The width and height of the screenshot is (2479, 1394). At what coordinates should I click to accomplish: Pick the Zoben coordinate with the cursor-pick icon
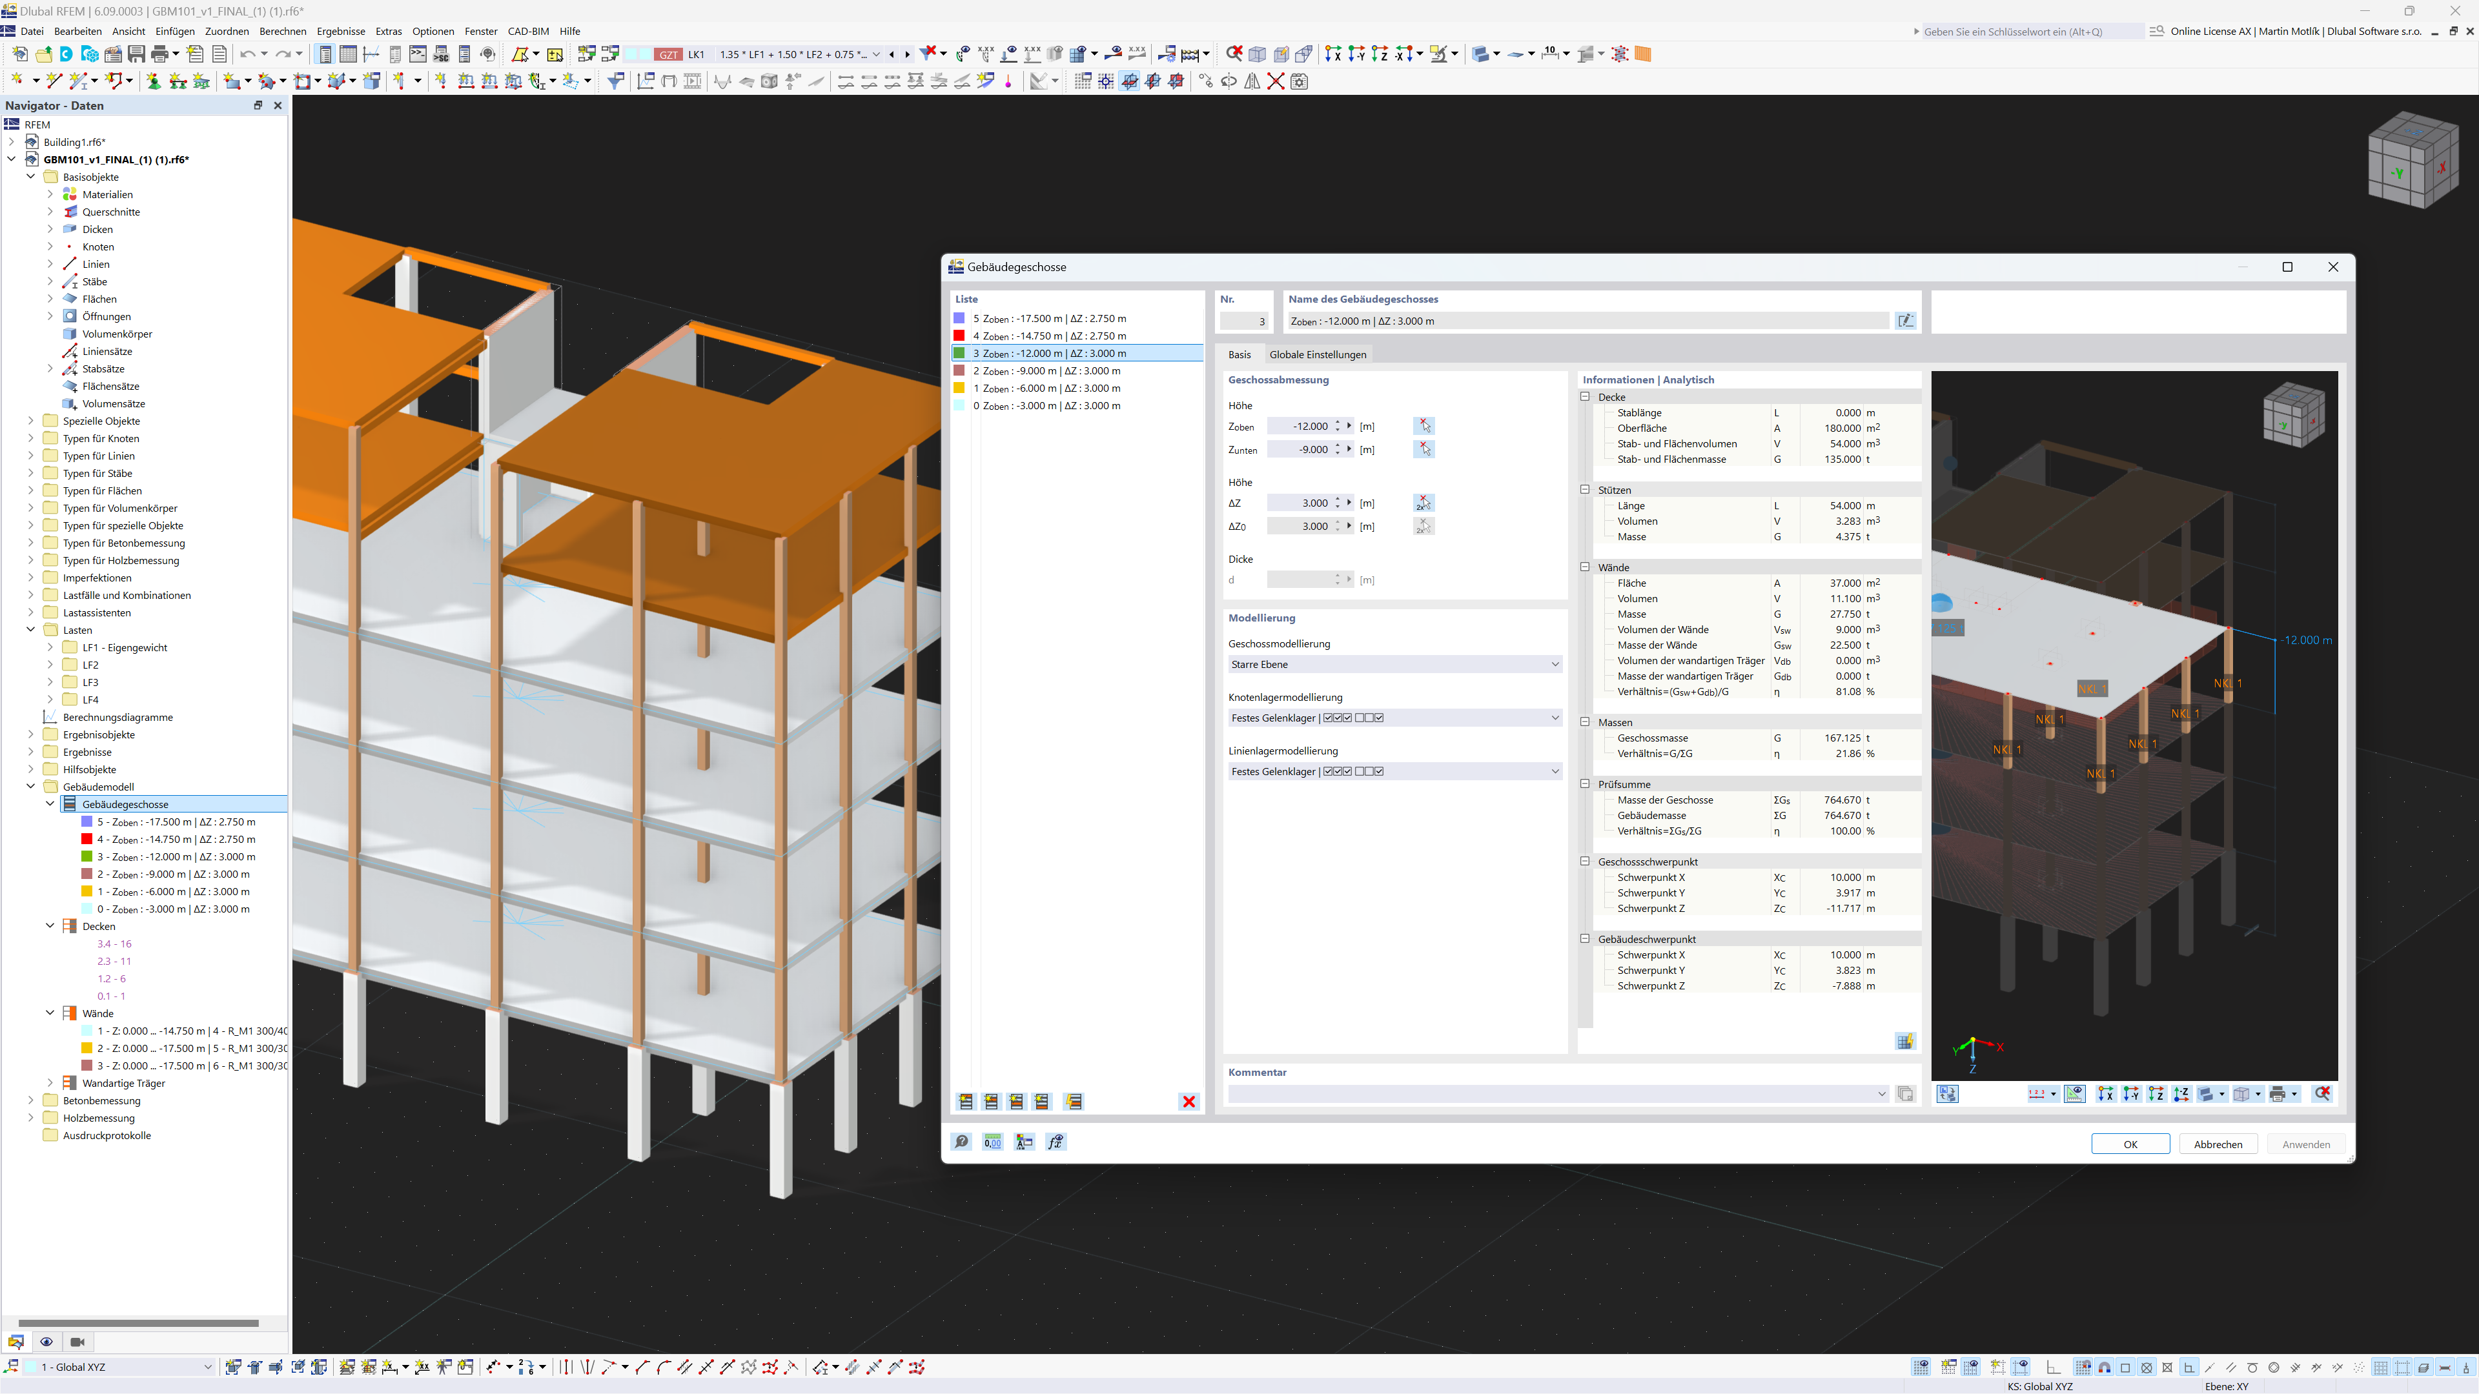click(x=1424, y=425)
